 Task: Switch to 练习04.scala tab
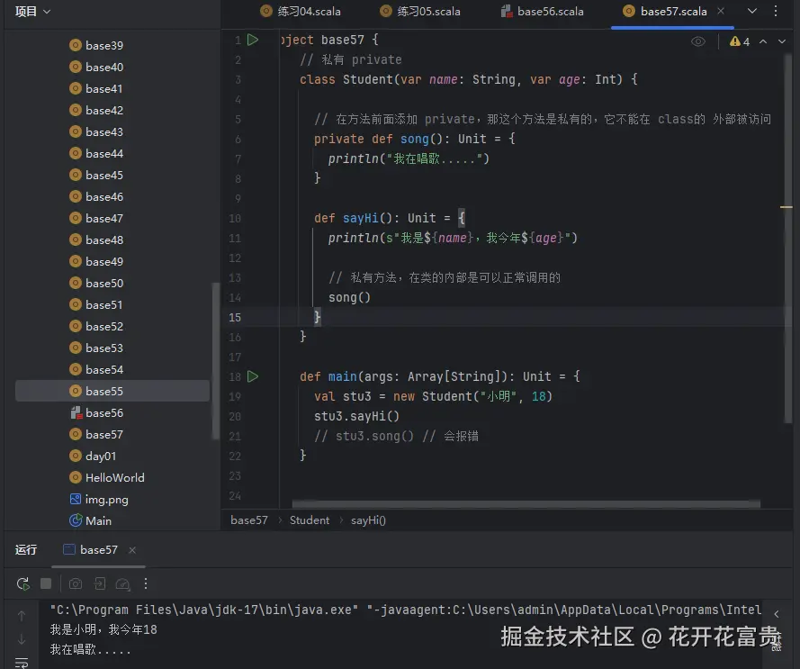(300, 11)
